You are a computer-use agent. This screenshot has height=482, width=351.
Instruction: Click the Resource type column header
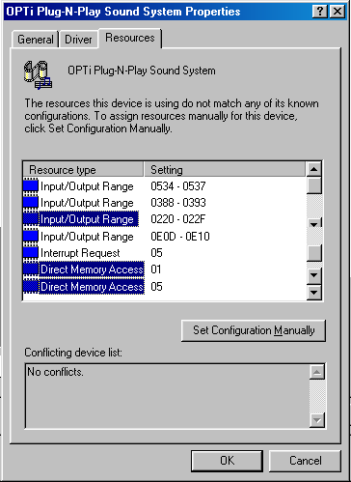coord(83,169)
